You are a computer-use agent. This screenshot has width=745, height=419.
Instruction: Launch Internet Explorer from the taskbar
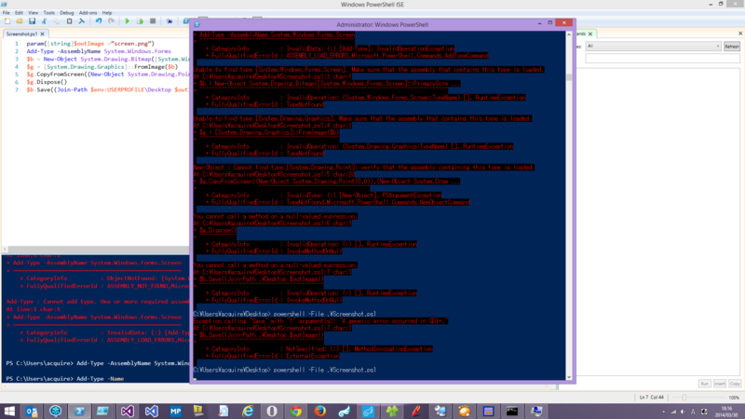[x=248, y=412]
